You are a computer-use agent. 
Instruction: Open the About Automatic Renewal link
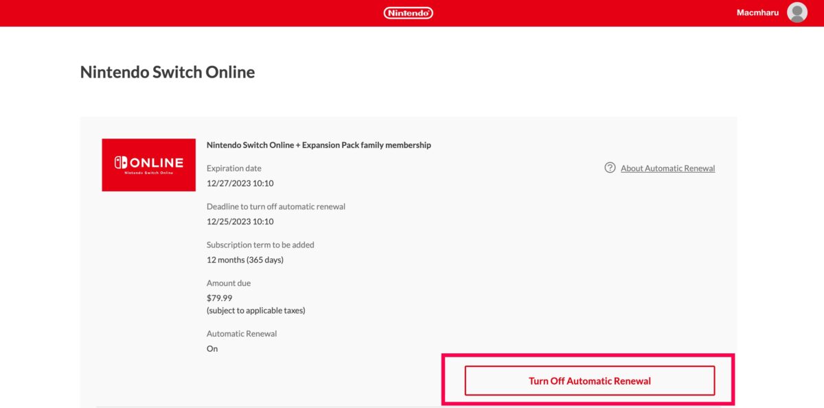(x=667, y=168)
